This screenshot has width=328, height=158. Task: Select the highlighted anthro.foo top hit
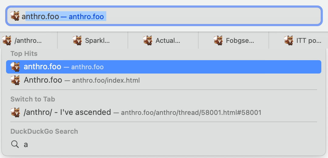tap(163, 67)
